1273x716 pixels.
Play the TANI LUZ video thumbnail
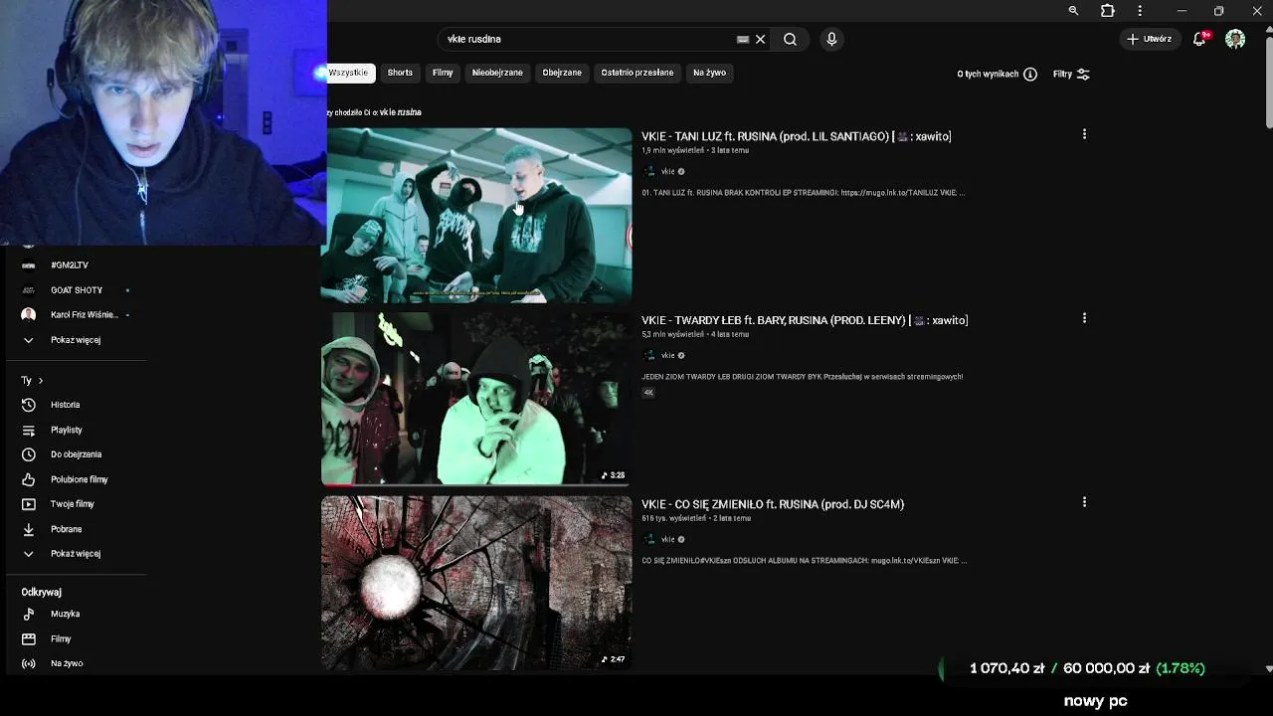coord(476,215)
